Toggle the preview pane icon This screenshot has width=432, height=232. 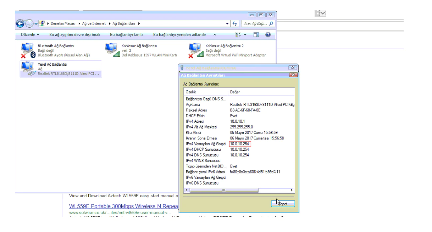(x=256, y=35)
